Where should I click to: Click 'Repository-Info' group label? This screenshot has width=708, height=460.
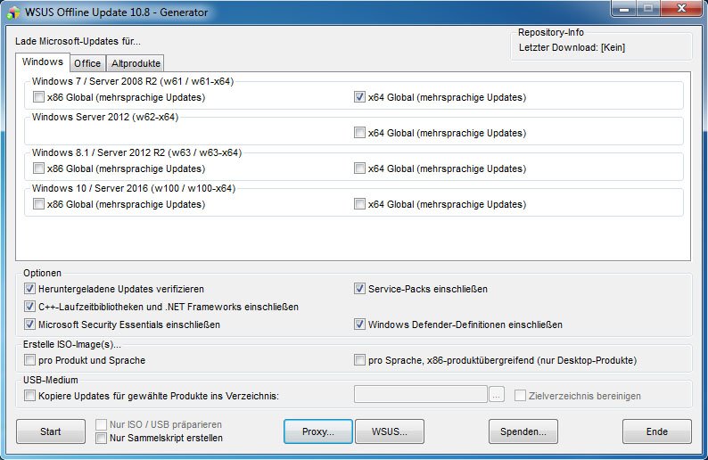[x=551, y=32]
